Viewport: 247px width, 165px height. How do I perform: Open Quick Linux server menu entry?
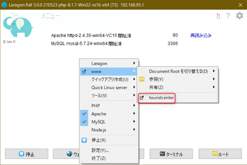pos(109,88)
